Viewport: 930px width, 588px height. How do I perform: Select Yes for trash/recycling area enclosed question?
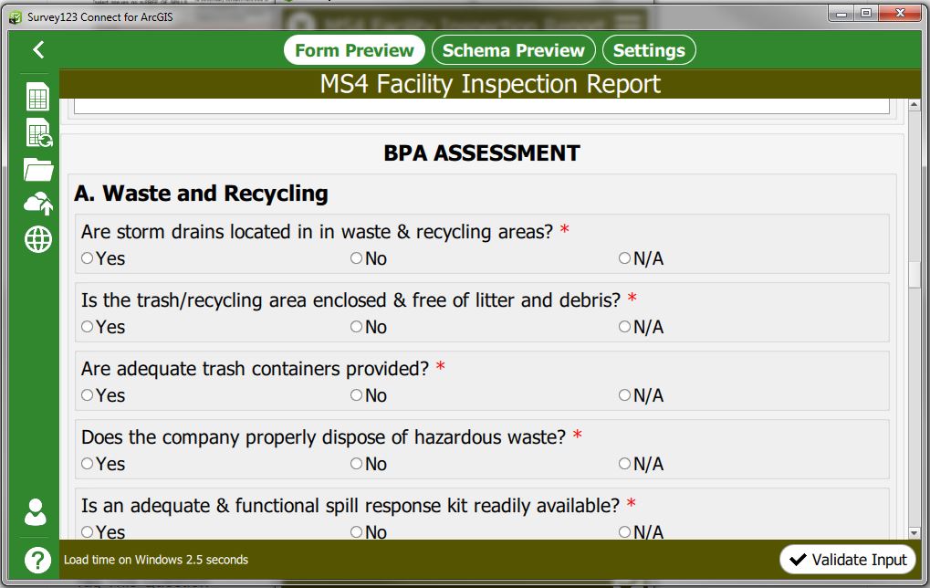click(88, 326)
